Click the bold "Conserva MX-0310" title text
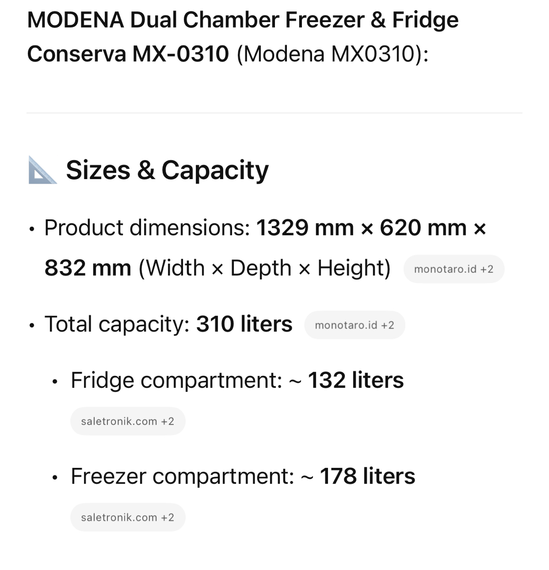The width and height of the screenshot is (549, 570). [128, 54]
